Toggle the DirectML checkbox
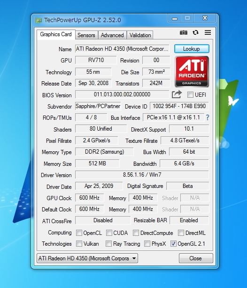 [x=181, y=233]
